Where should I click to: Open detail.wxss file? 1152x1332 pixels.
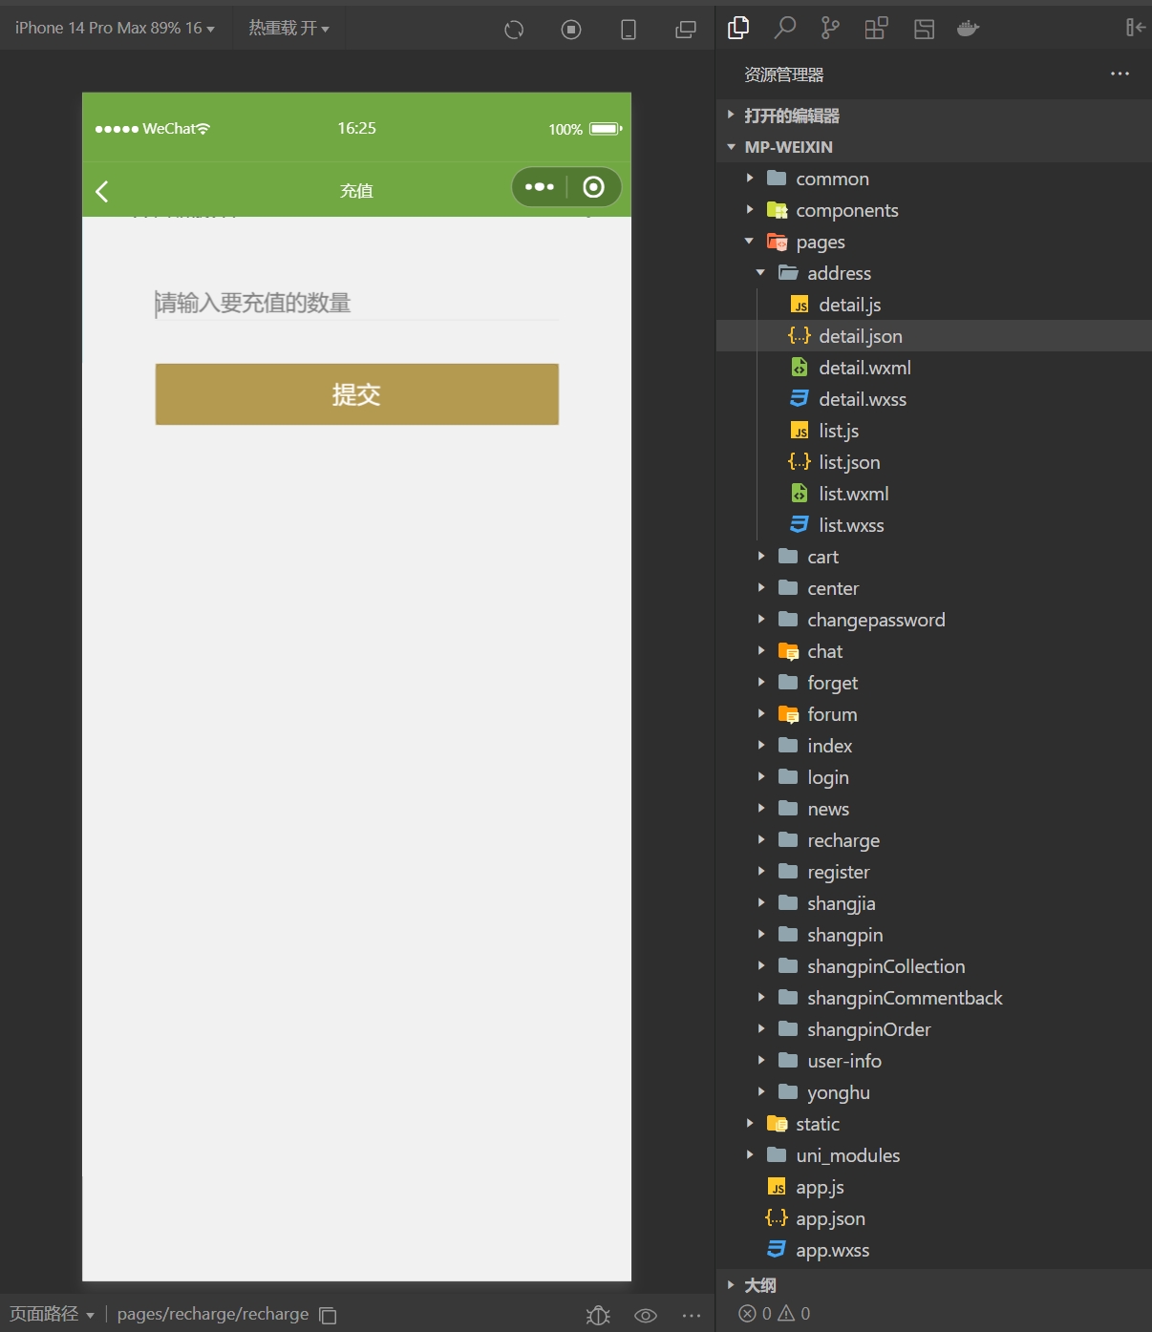[933, 399]
